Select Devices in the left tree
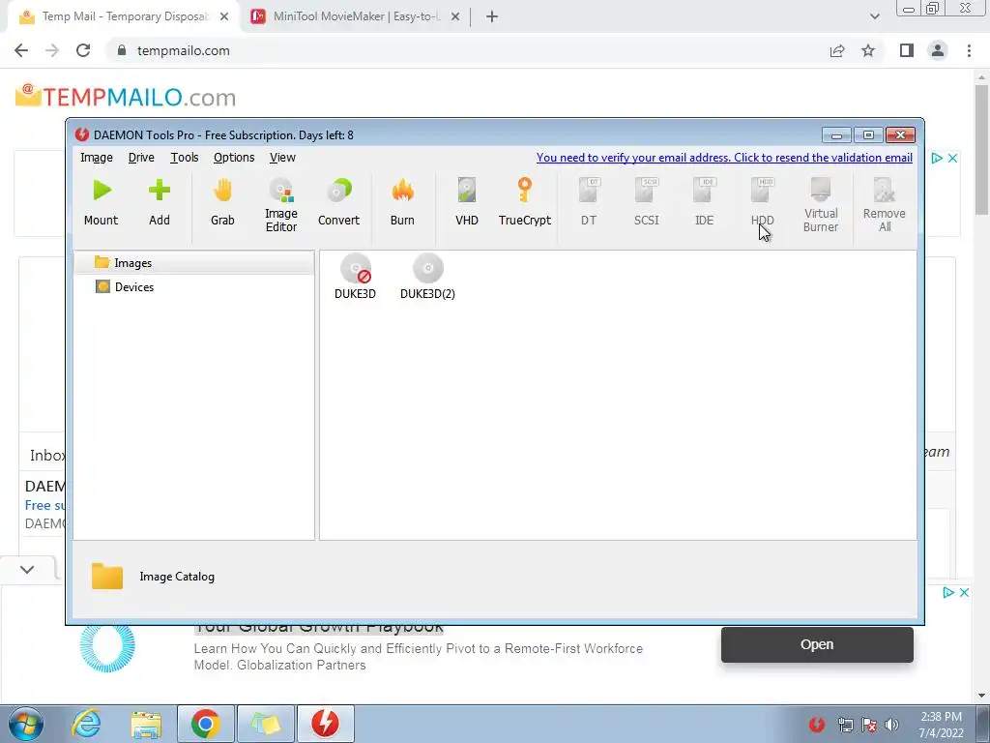 pos(193,286)
